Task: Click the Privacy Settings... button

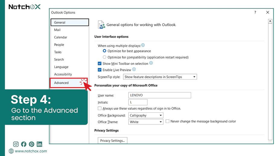Action: tap(112, 141)
